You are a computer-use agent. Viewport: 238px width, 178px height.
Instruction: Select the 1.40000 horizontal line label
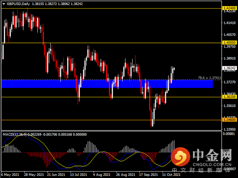pos(229,42)
